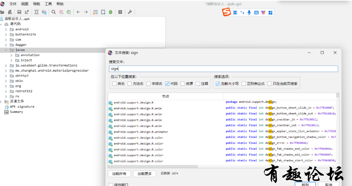Click the Sogou skin shirt icon
Screen dimensions: 352x186
click(263, 13)
